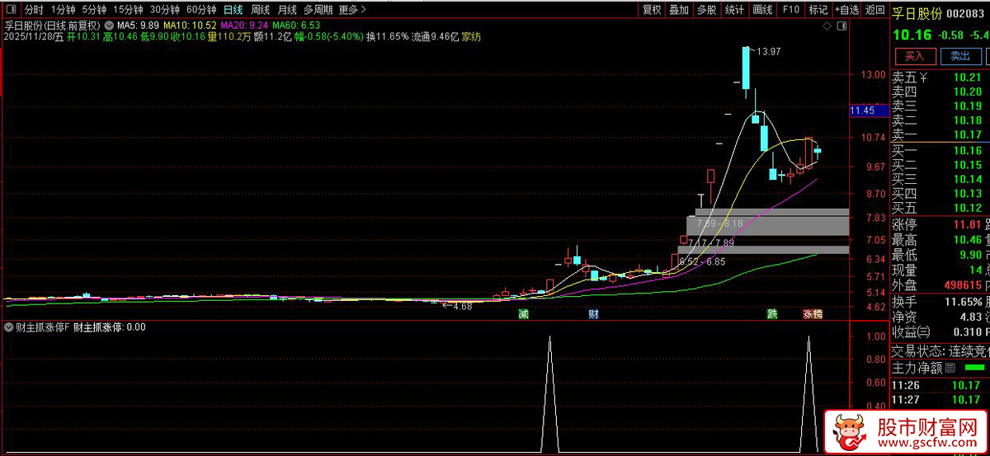This screenshot has width=990, height=456.
Task: Click the 13.97 high price label on chart
Action: [x=769, y=52]
